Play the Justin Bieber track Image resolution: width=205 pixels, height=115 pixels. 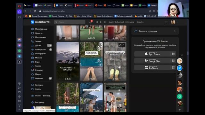tap(101, 22)
